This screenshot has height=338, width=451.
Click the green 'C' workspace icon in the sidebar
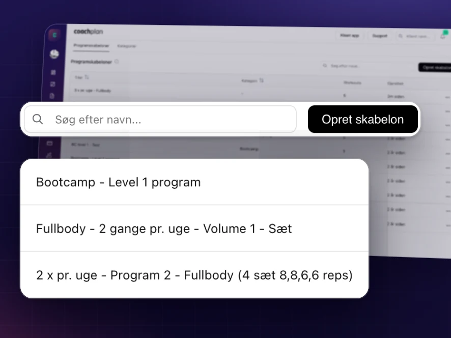[54, 35]
